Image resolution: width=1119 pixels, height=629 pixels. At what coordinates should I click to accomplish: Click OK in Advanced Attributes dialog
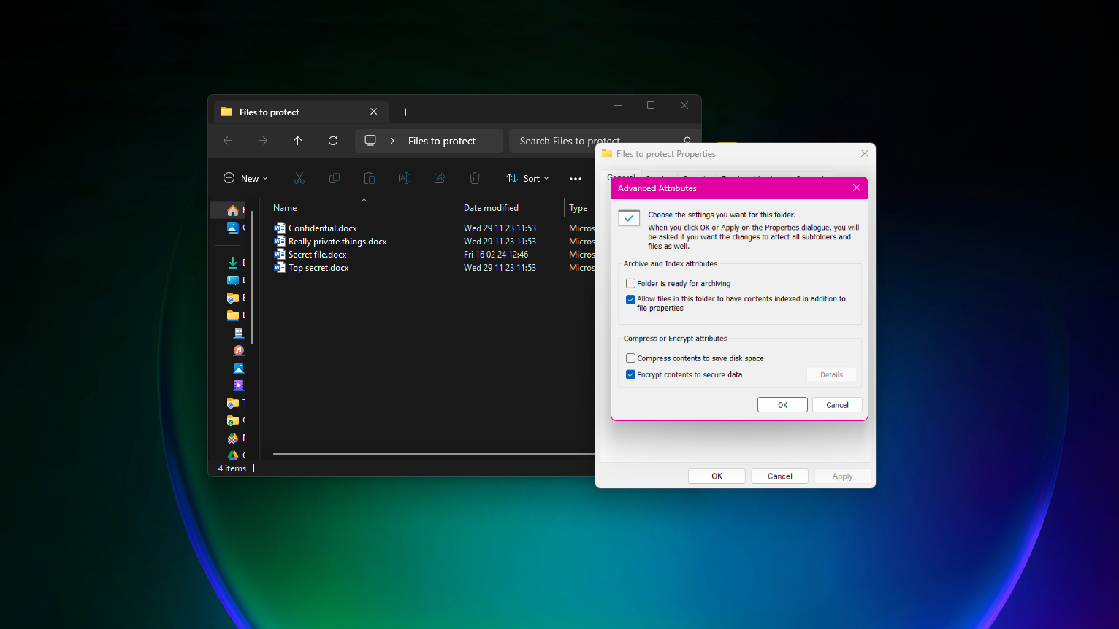(782, 405)
